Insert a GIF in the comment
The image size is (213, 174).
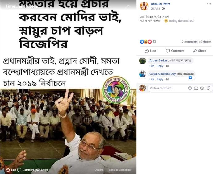tap(202, 88)
